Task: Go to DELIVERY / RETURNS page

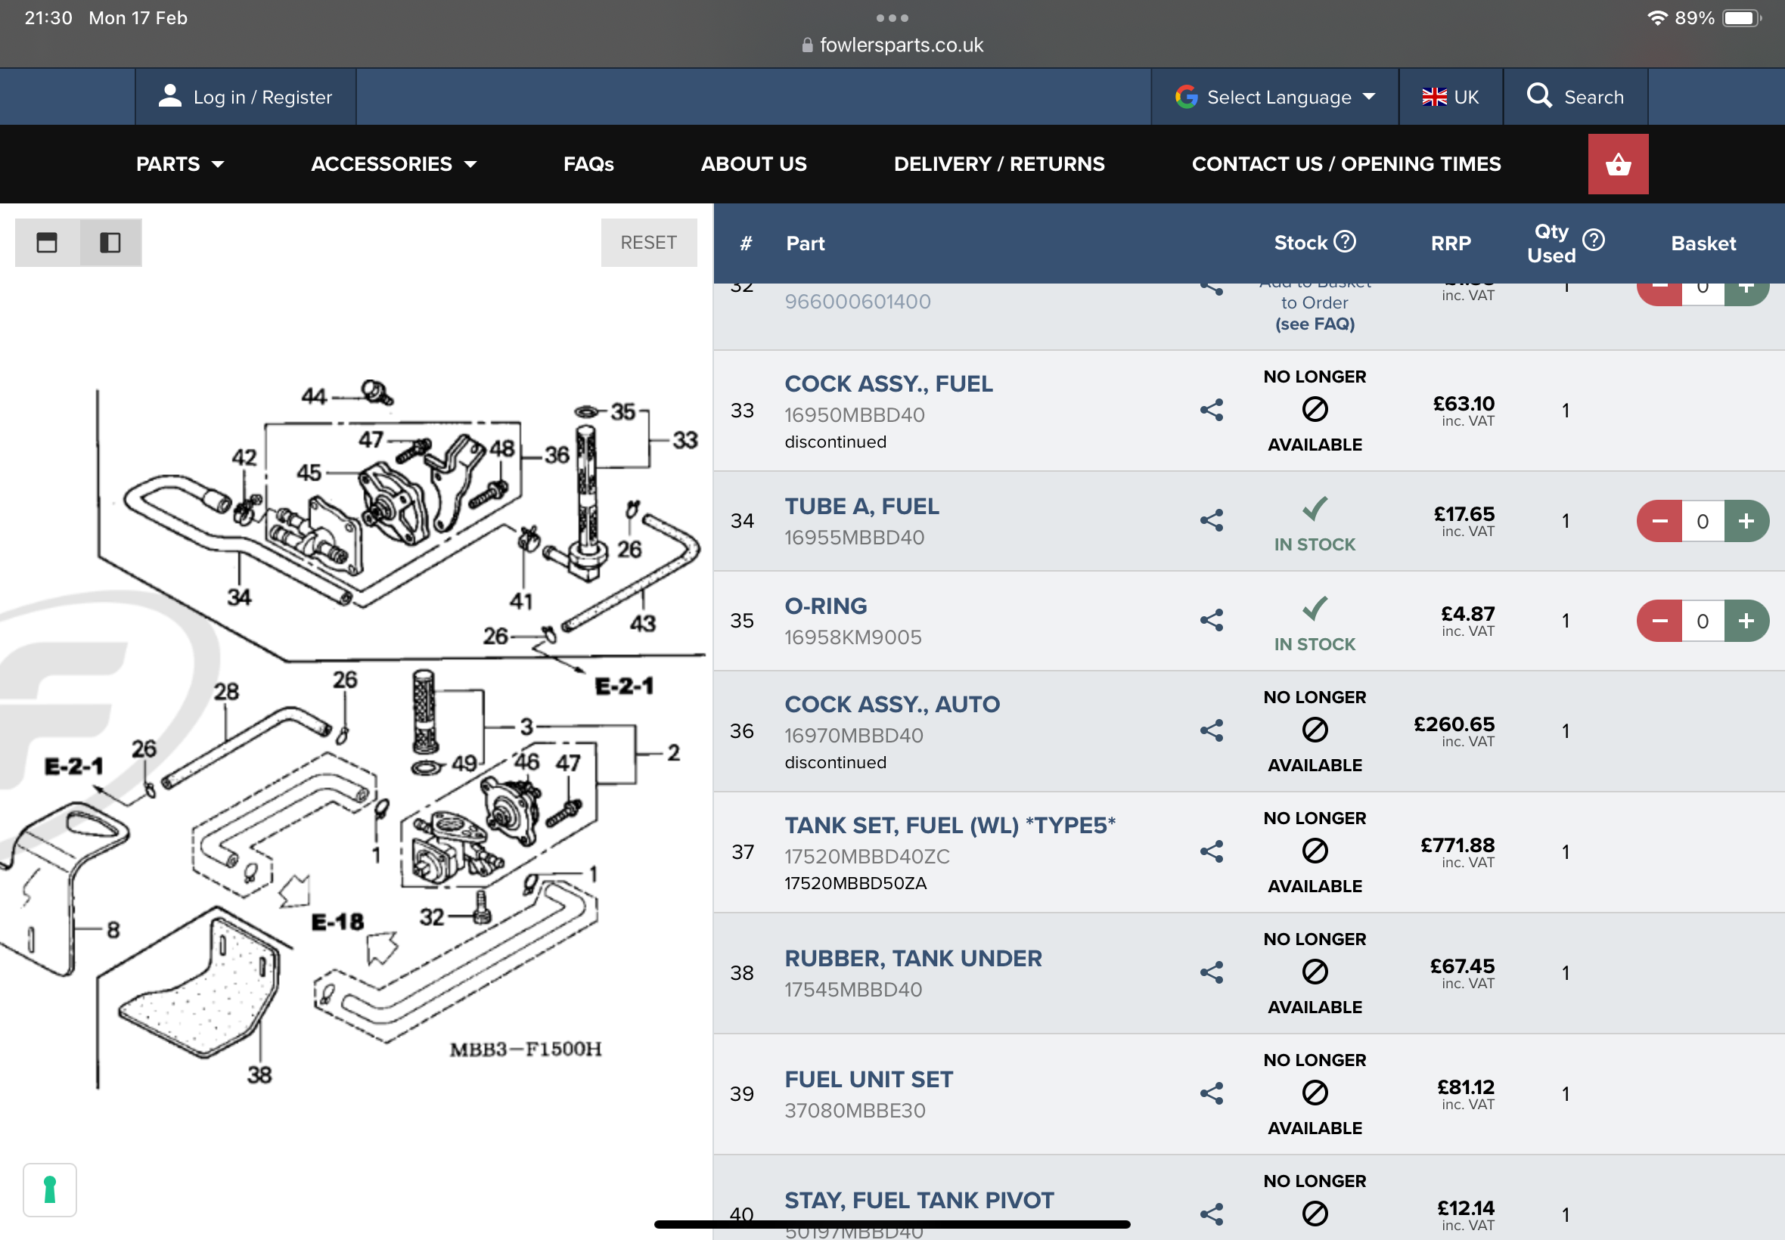Action: [998, 164]
